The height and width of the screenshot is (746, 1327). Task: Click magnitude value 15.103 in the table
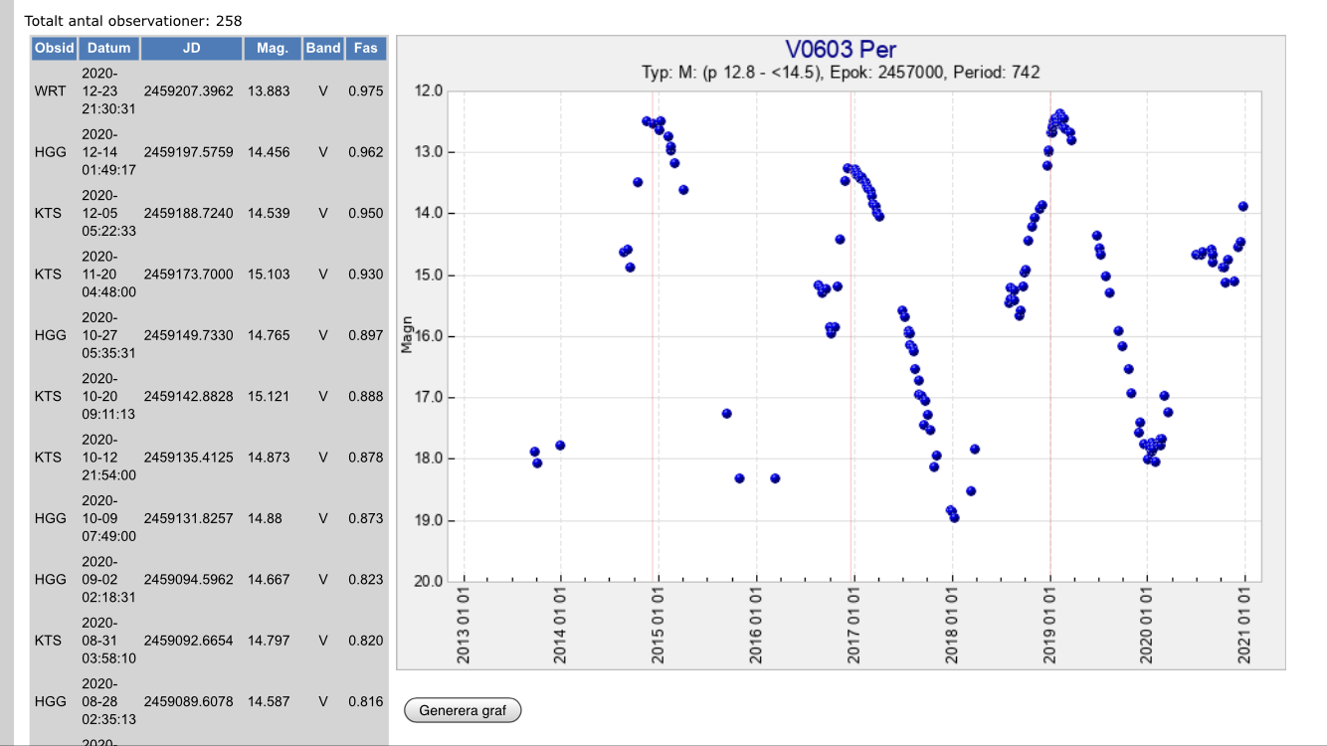point(269,274)
